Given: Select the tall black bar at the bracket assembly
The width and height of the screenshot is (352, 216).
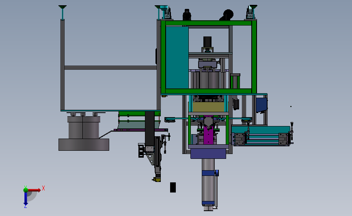Looking at the screenshot, I should (x=150, y=128).
